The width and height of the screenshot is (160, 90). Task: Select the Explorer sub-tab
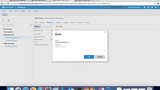[5, 14]
